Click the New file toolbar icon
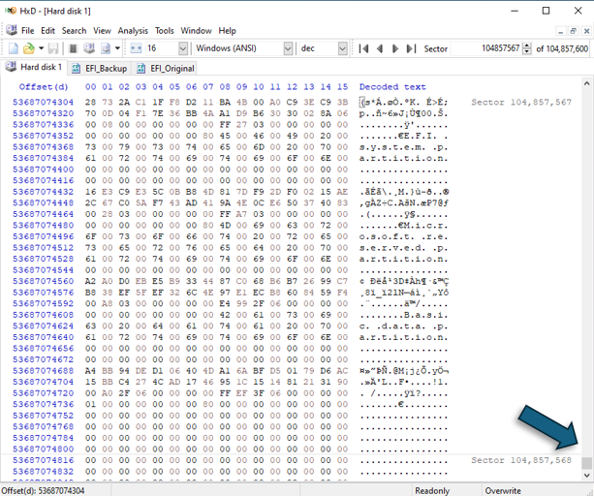Image resolution: width=594 pixels, height=496 pixels. [12, 48]
